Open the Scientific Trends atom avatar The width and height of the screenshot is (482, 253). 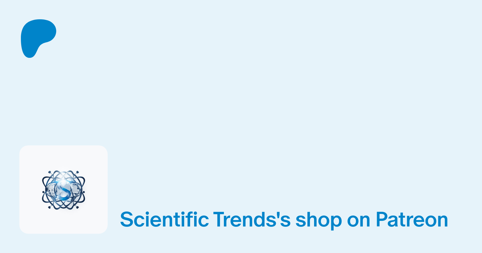pos(63,190)
